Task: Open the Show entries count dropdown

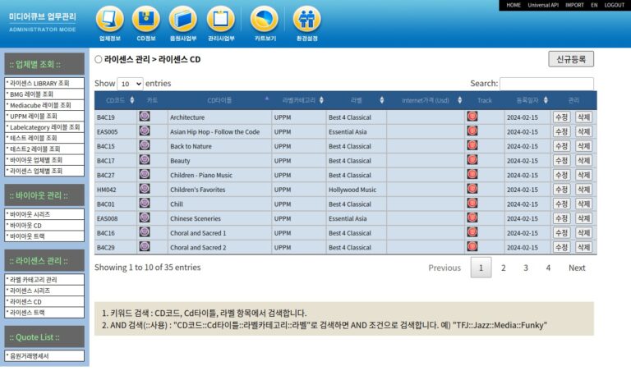Action: click(x=130, y=84)
